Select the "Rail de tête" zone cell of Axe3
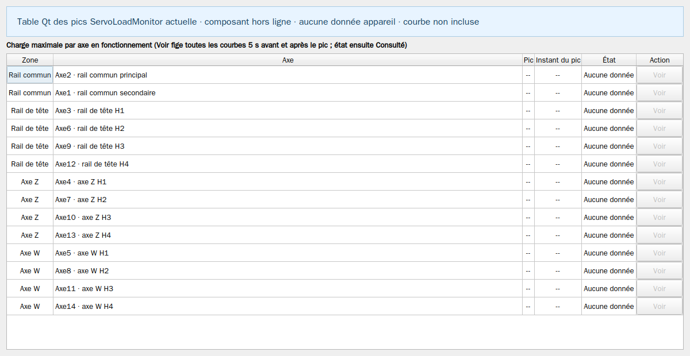 30,111
